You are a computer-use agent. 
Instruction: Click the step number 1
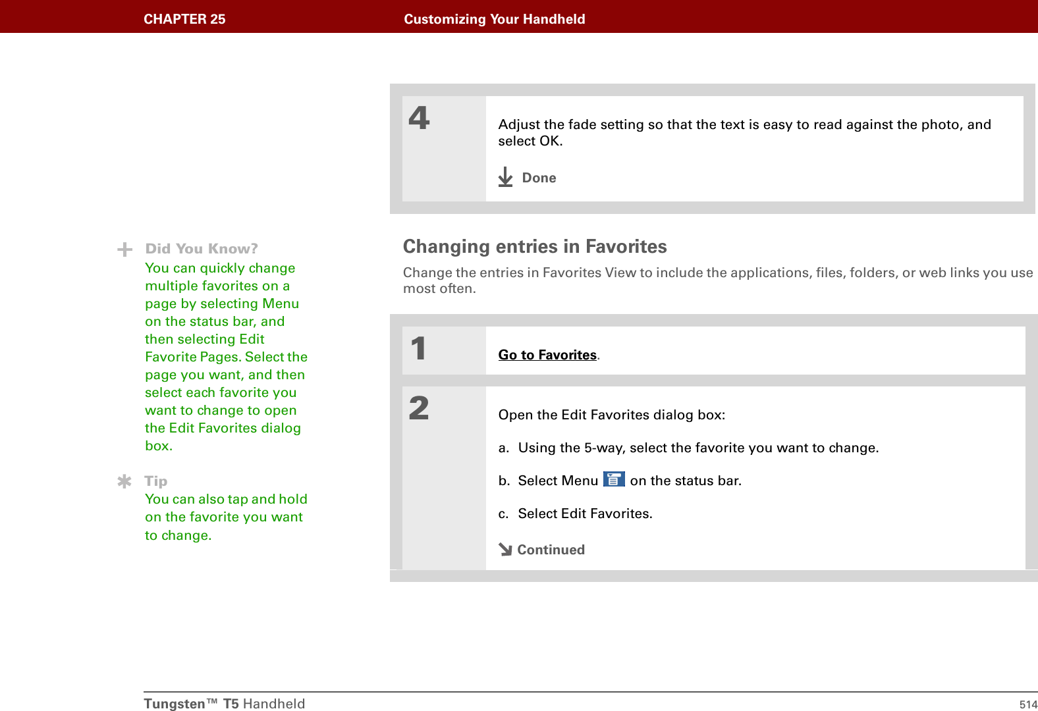point(418,348)
